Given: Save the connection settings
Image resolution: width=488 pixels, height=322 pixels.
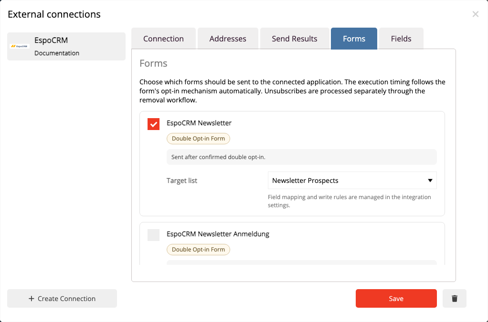Looking at the screenshot, I should pyautogui.click(x=396, y=298).
